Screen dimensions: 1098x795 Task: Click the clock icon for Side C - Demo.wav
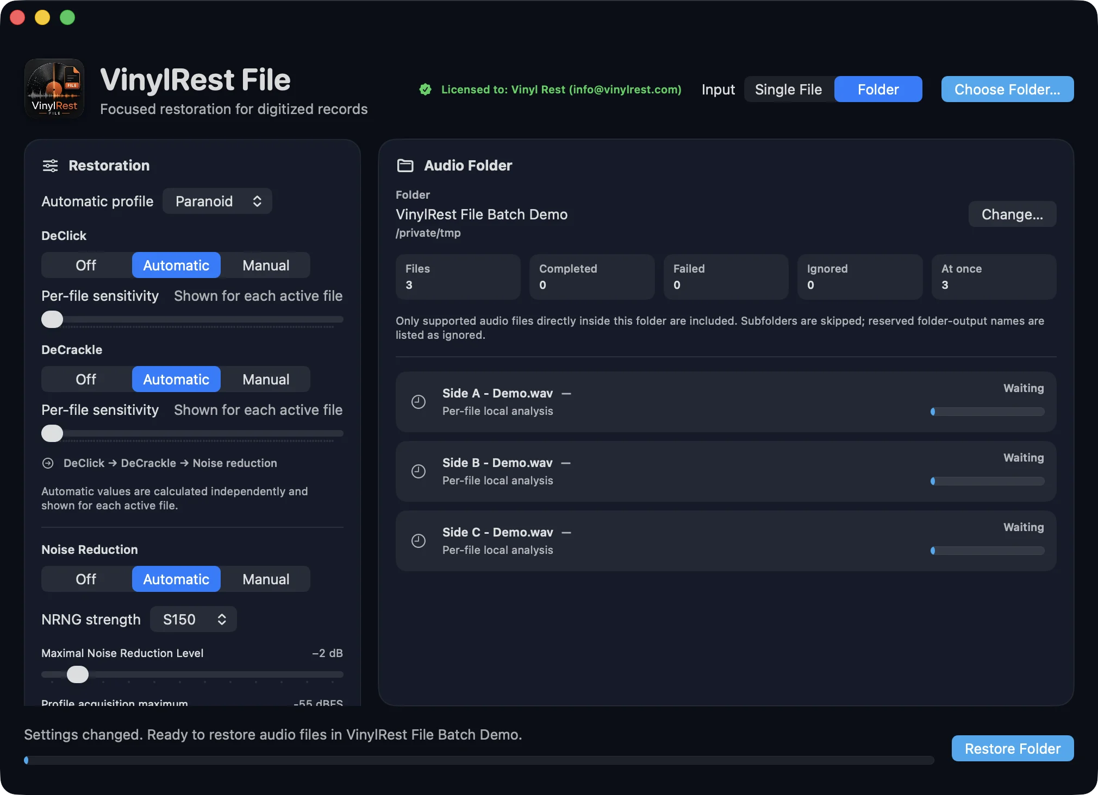pos(419,541)
